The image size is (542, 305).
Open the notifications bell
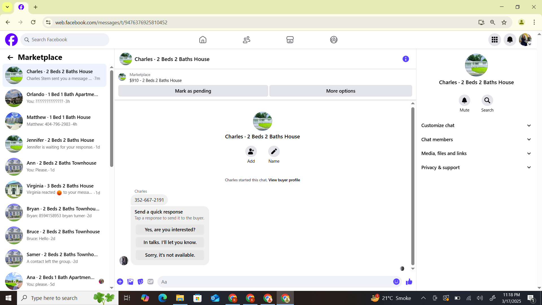pos(510,40)
